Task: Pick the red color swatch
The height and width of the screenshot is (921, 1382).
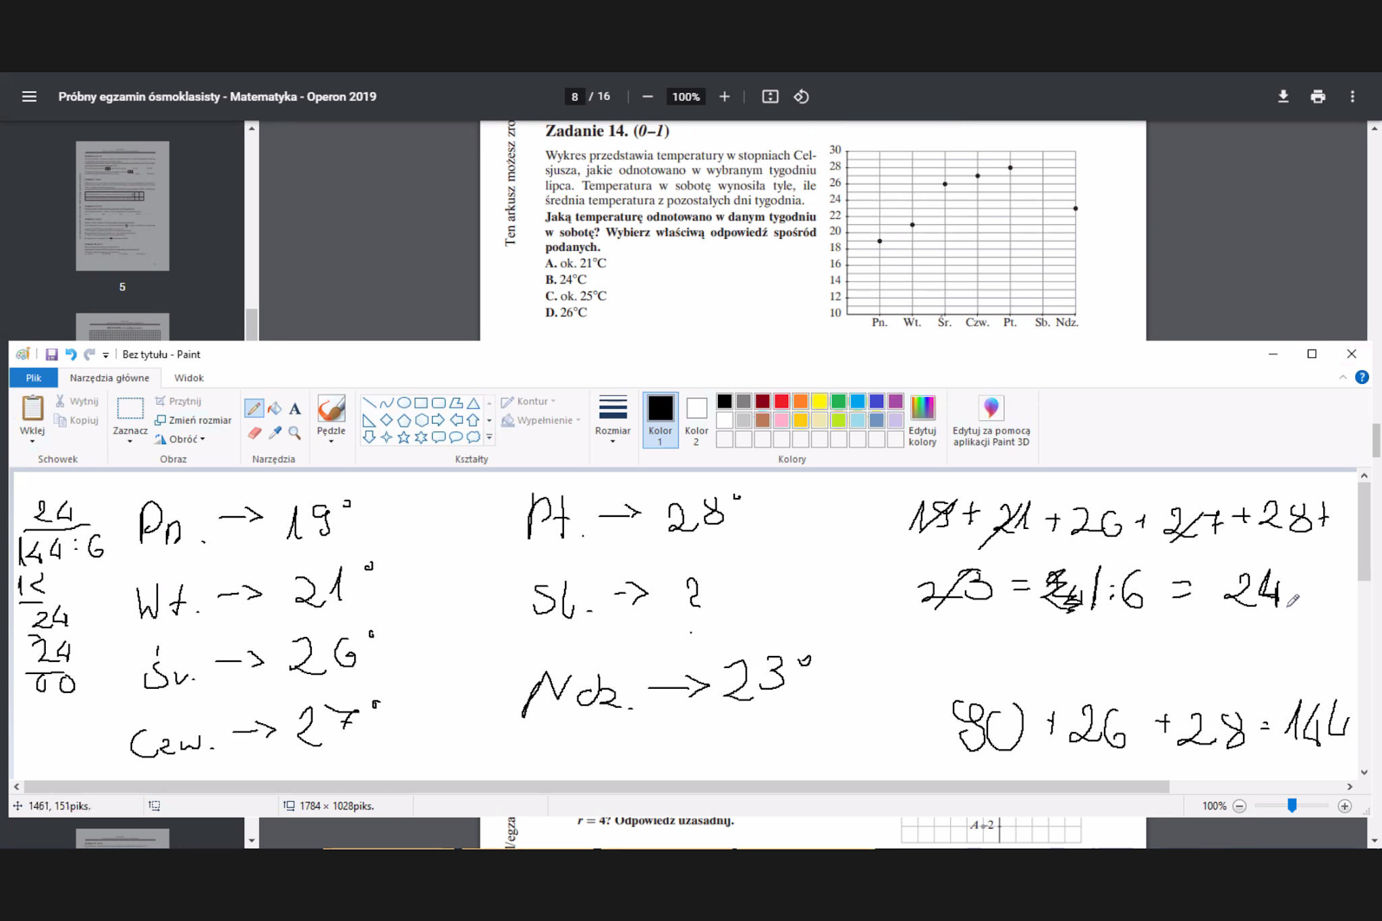Action: (x=781, y=401)
